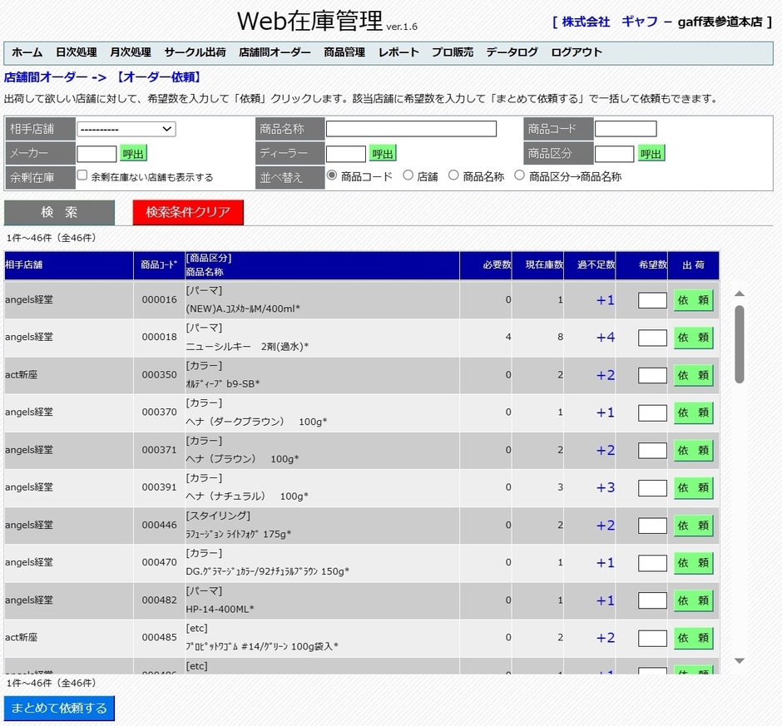Open the レポート menu item
This screenshot has width=782, height=726.
(398, 52)
